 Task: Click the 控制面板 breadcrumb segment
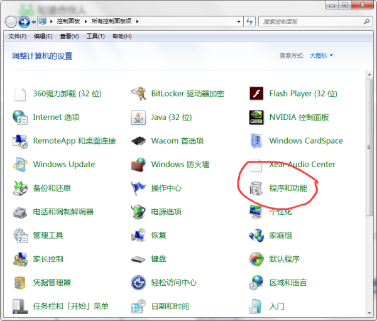click(x=68, y=21)
